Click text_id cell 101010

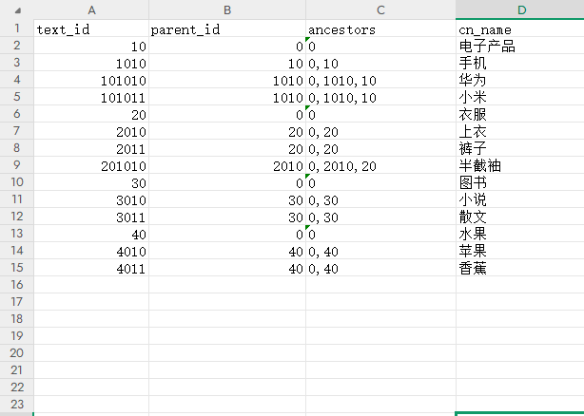point(91,80)
